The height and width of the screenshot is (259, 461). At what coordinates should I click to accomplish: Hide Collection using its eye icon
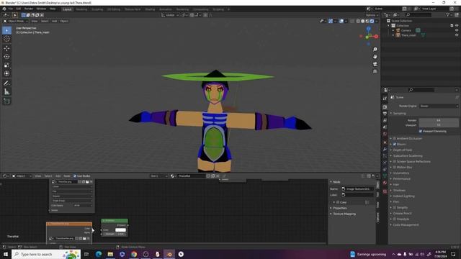click(x=457, y=26)
